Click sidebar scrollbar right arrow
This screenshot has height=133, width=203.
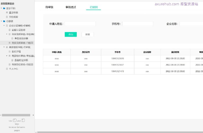click(x=33, y=115)
